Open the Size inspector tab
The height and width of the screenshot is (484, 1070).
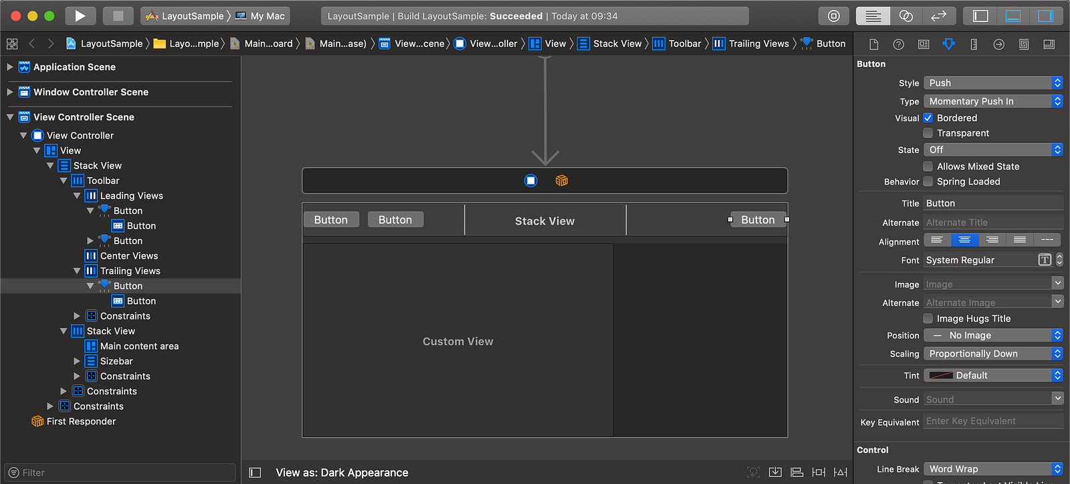tap(974, 44)
